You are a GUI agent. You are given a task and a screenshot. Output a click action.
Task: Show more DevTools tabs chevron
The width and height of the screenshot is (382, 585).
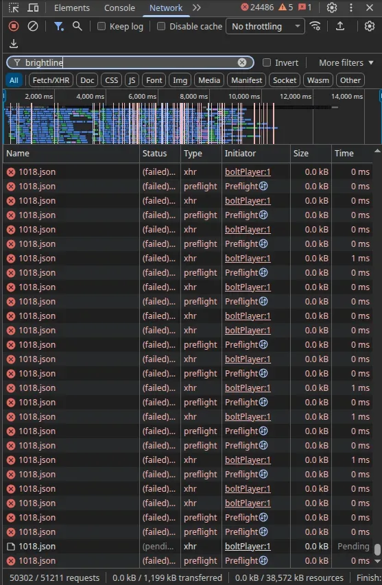pyautogui.click(x=197, y=8)
